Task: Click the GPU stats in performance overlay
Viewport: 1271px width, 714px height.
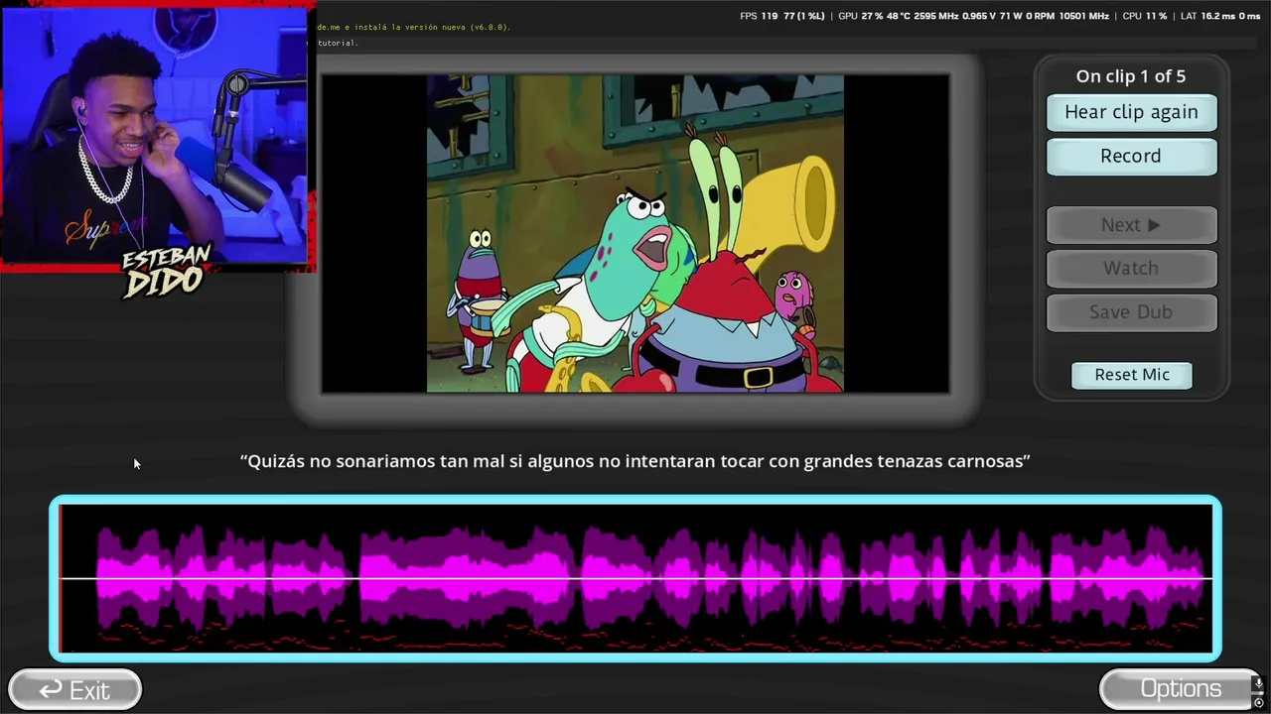Action: (974, 16)
